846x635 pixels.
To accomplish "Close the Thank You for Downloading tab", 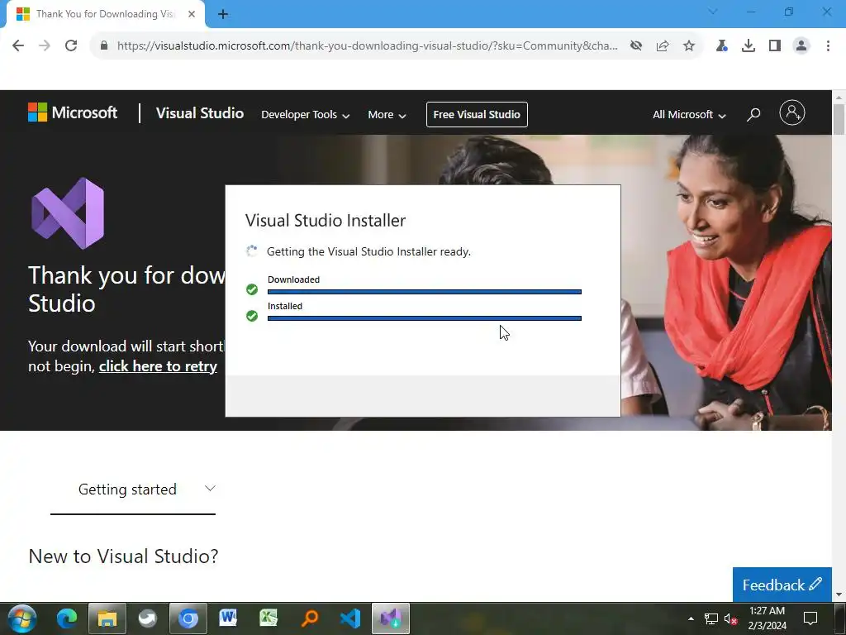I will [192, 15].
